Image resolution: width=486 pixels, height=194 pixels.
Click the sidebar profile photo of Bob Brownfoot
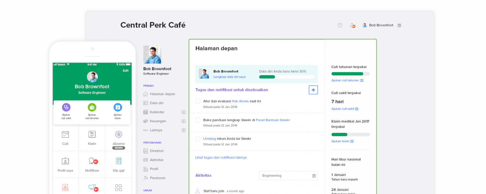[x=152, y=55]
